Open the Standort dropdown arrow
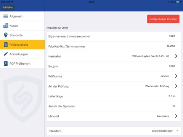183x137 pixels. [x=178, y=131]
